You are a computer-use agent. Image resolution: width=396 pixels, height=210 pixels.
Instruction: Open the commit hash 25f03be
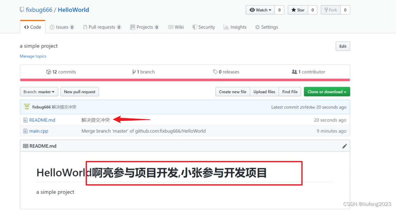(307, 107)
